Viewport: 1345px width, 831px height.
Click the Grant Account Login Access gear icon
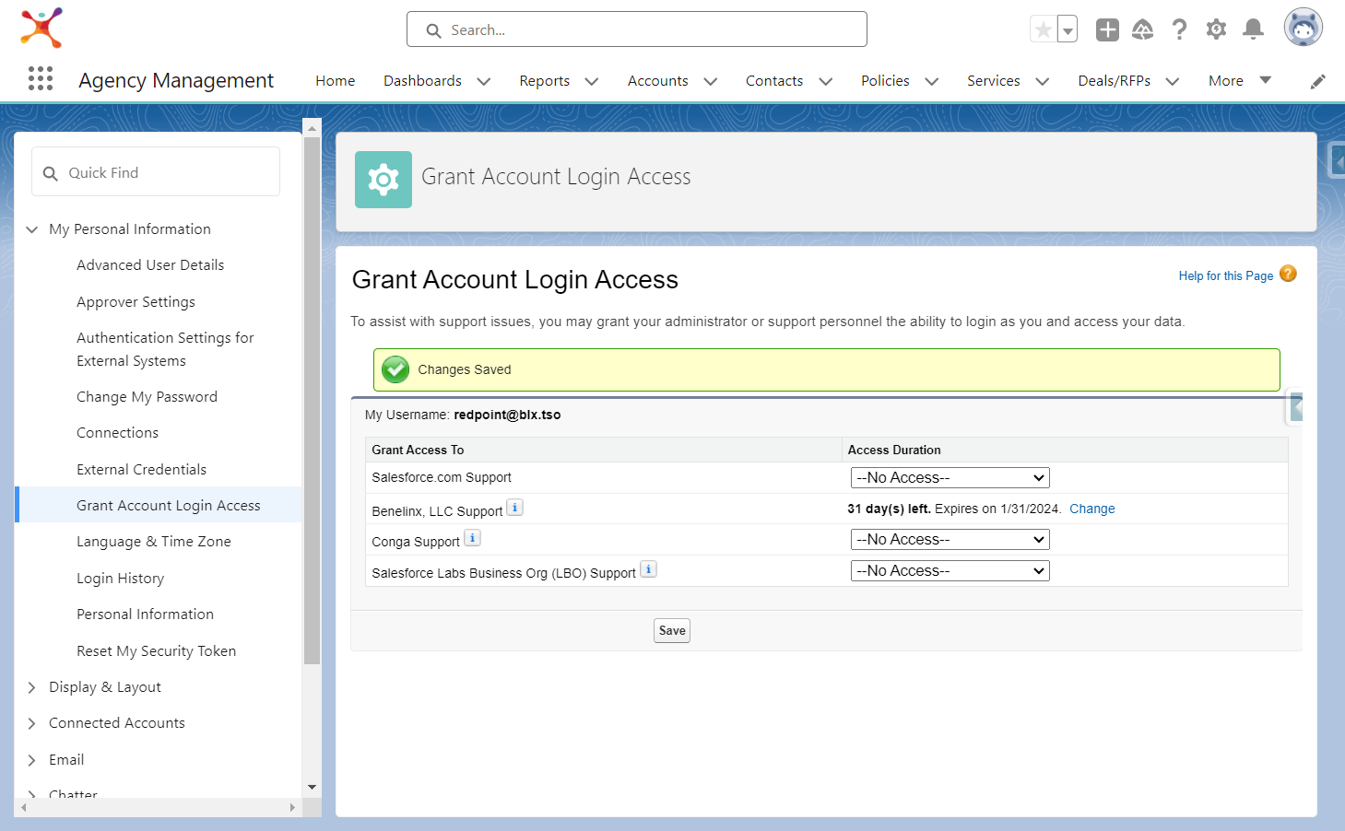[x=383, y=180]
